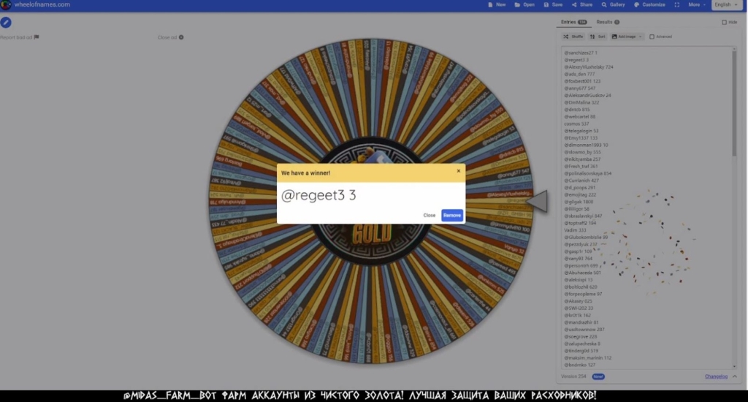This screenshot has height=402, width=748.
Task: Shuffle the entries list
Action: point(573,36)
